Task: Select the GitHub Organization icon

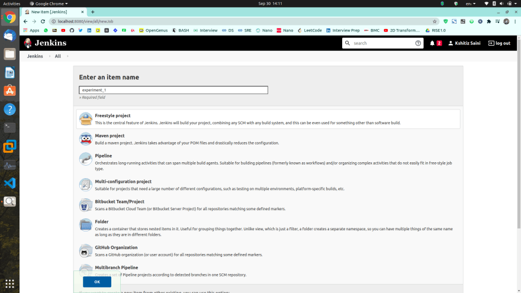Action: (86, 251)
